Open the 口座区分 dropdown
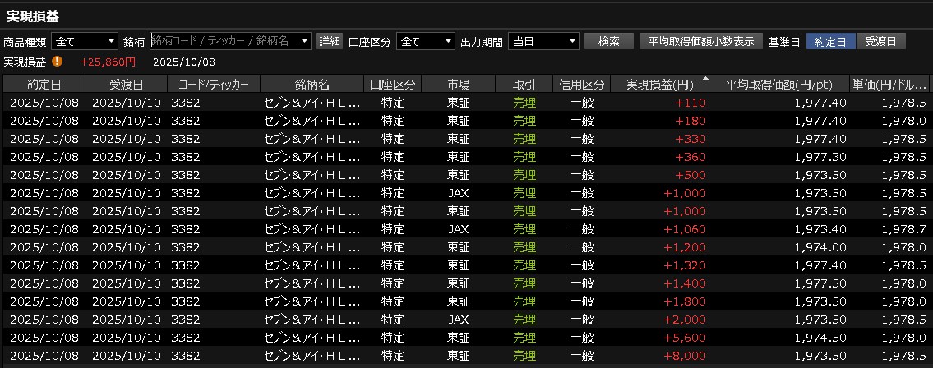Viewport: 933px width, 368px height. (x=426, y=41)
